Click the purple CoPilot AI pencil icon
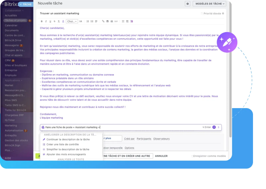The width and height of the screenshot is (266, 189). pos(227,42)
